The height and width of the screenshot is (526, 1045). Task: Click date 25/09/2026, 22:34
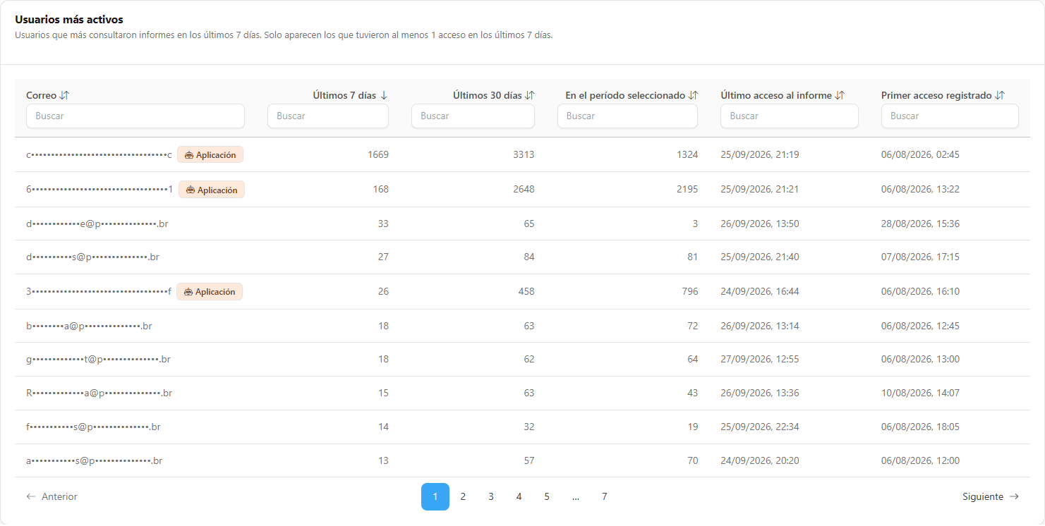760,427
